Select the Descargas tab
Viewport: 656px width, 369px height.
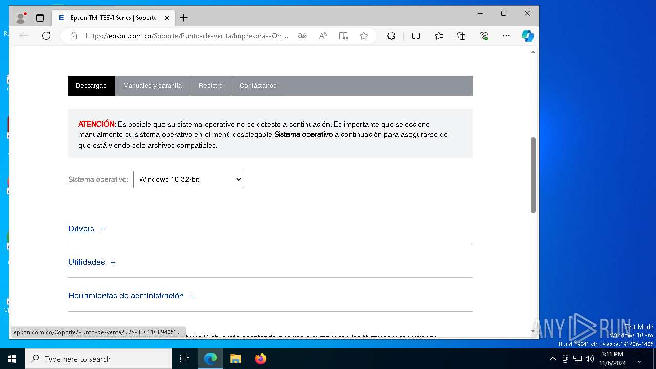[91, 86]
